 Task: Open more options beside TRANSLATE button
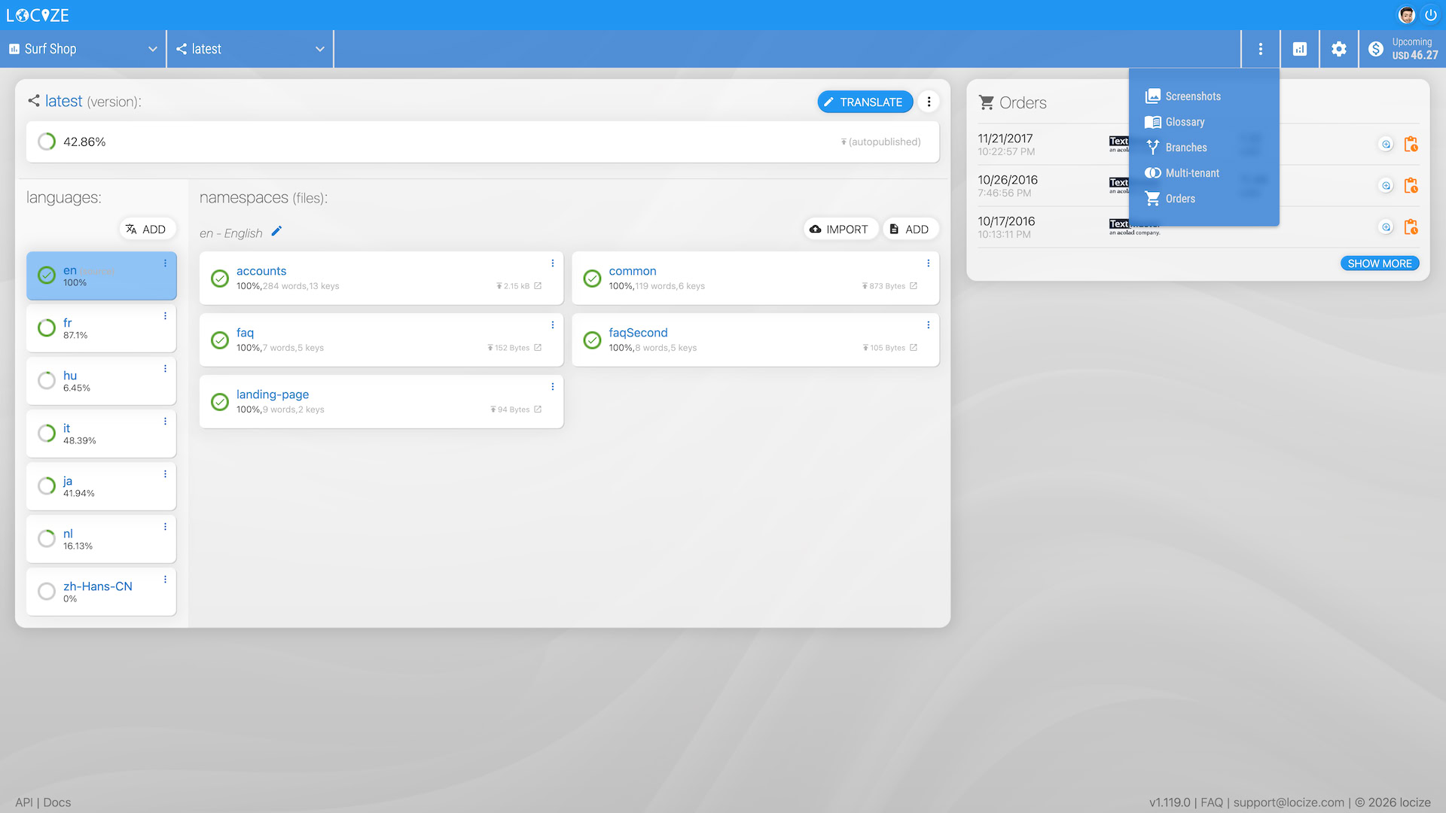point(929,102)
